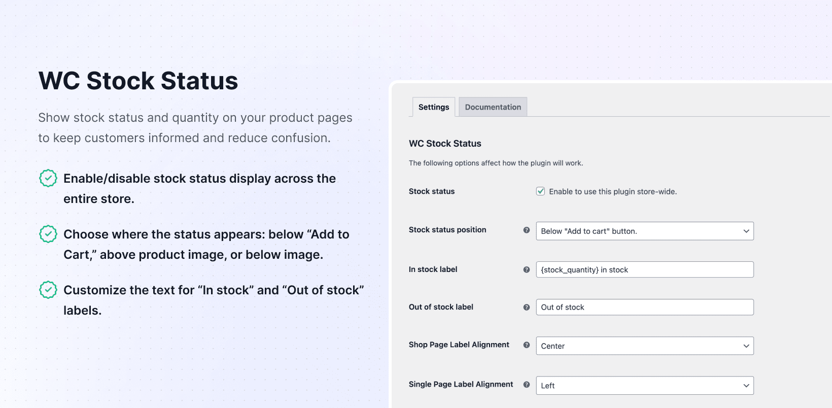The height and width of the screenshot is (408, 832).
Task: Select the Settings tab
Action: coord(434,107)
